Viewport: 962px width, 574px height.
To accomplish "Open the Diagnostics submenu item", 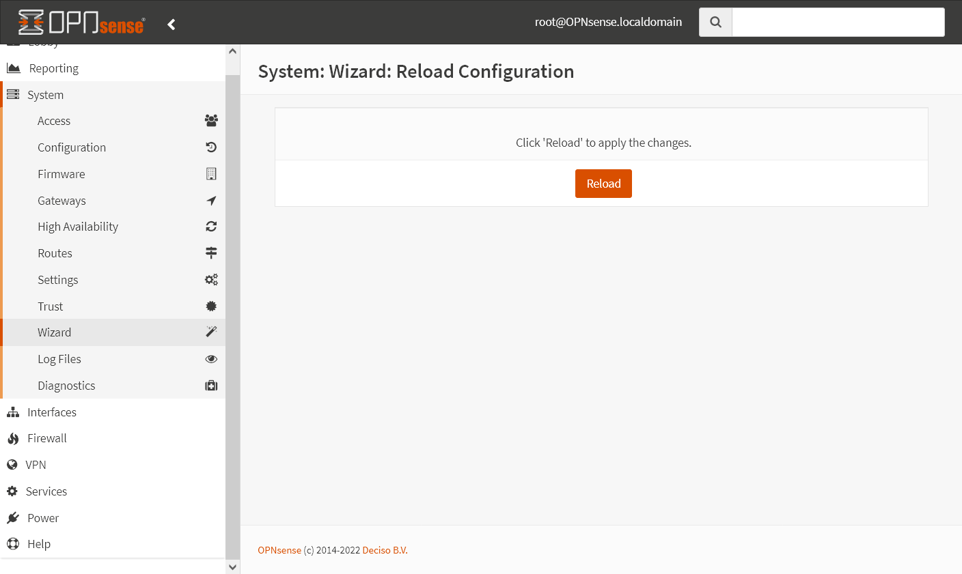I will [x=66, y=386].
